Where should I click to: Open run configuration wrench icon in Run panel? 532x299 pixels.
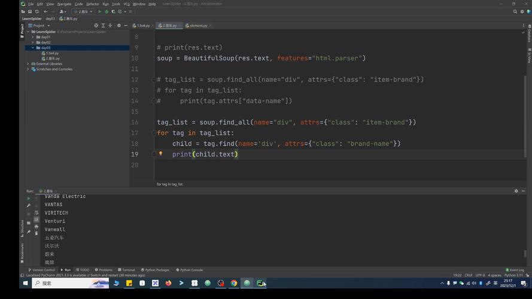[29, 206]
